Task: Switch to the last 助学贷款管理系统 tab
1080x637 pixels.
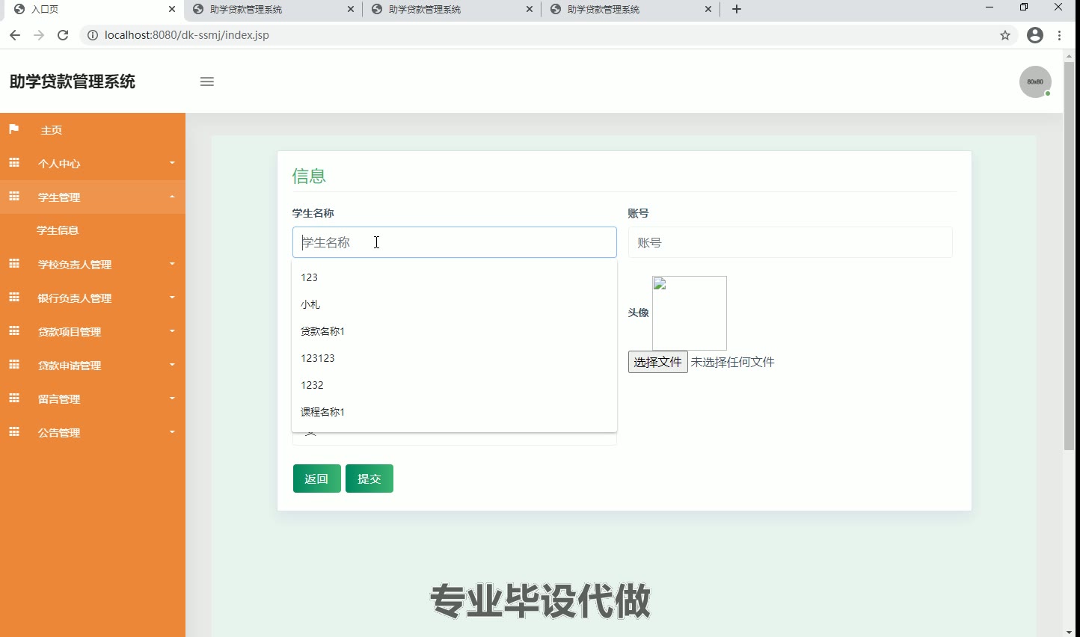Action: point(630,10)
